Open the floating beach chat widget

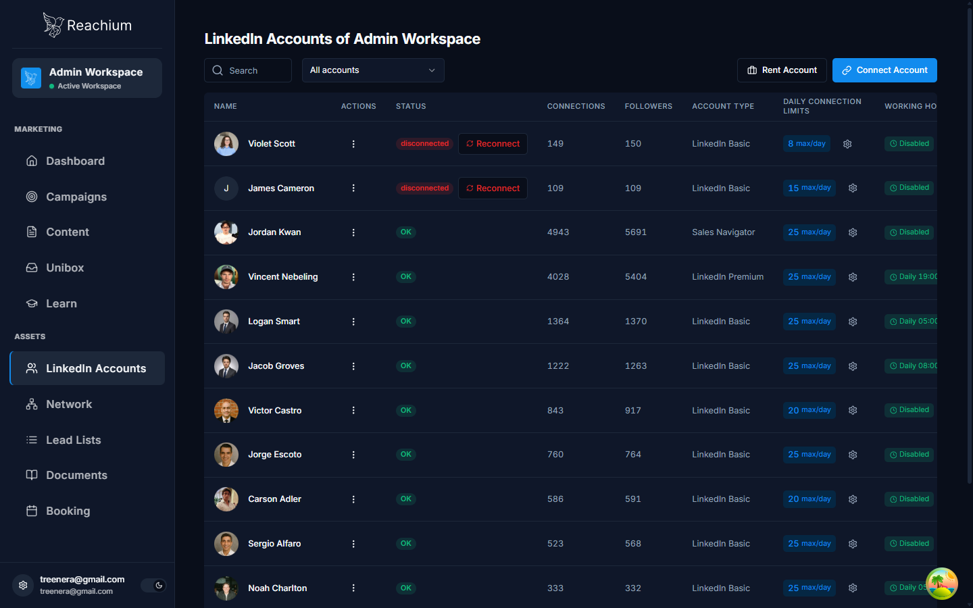tap(942, 584)
